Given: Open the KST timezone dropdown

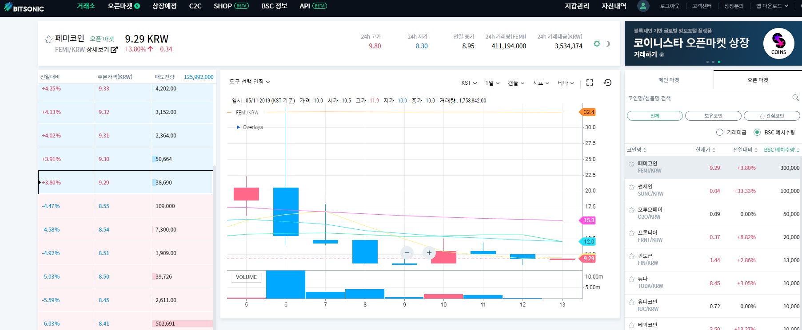Looking at the screenshot, I should coord(469,83).
